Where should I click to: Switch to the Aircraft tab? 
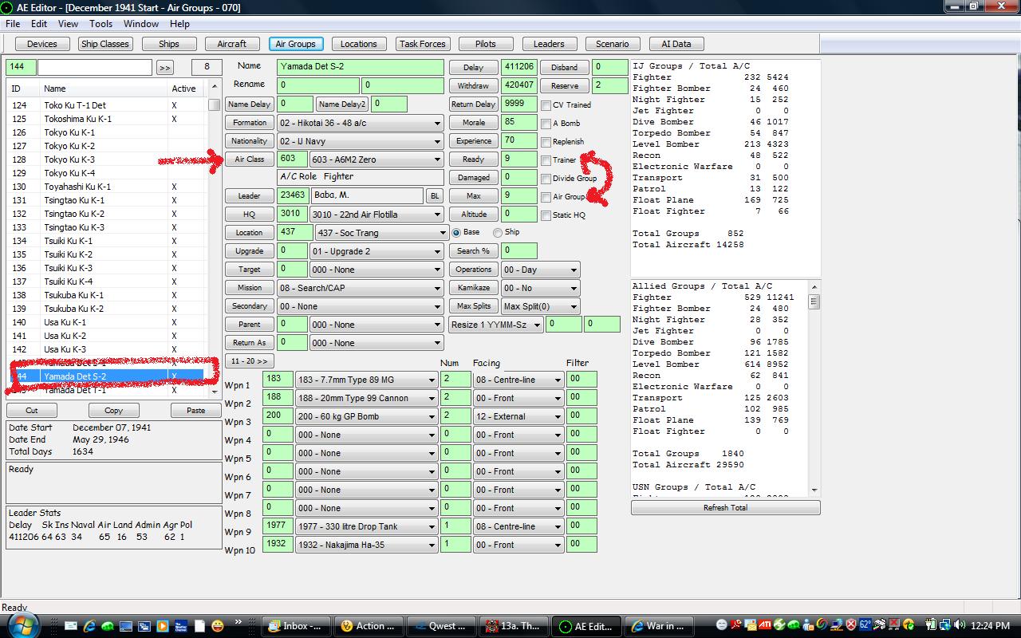[x=231, y=44]
